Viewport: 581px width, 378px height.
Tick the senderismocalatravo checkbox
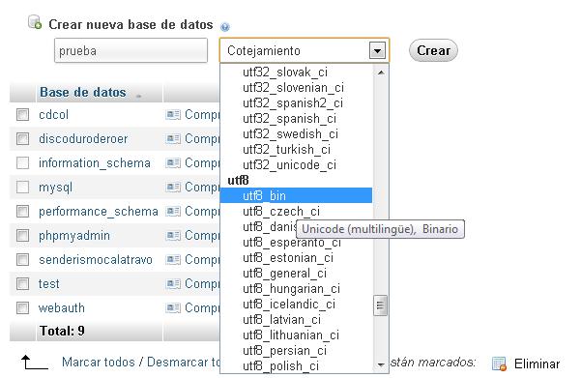click(x=22, y=259)
